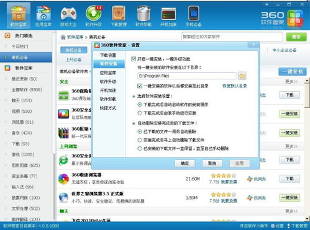Click the 软件宝库 sidebar section icon
310x230 pixels.
pyautogui.click(x=7, y=68)
